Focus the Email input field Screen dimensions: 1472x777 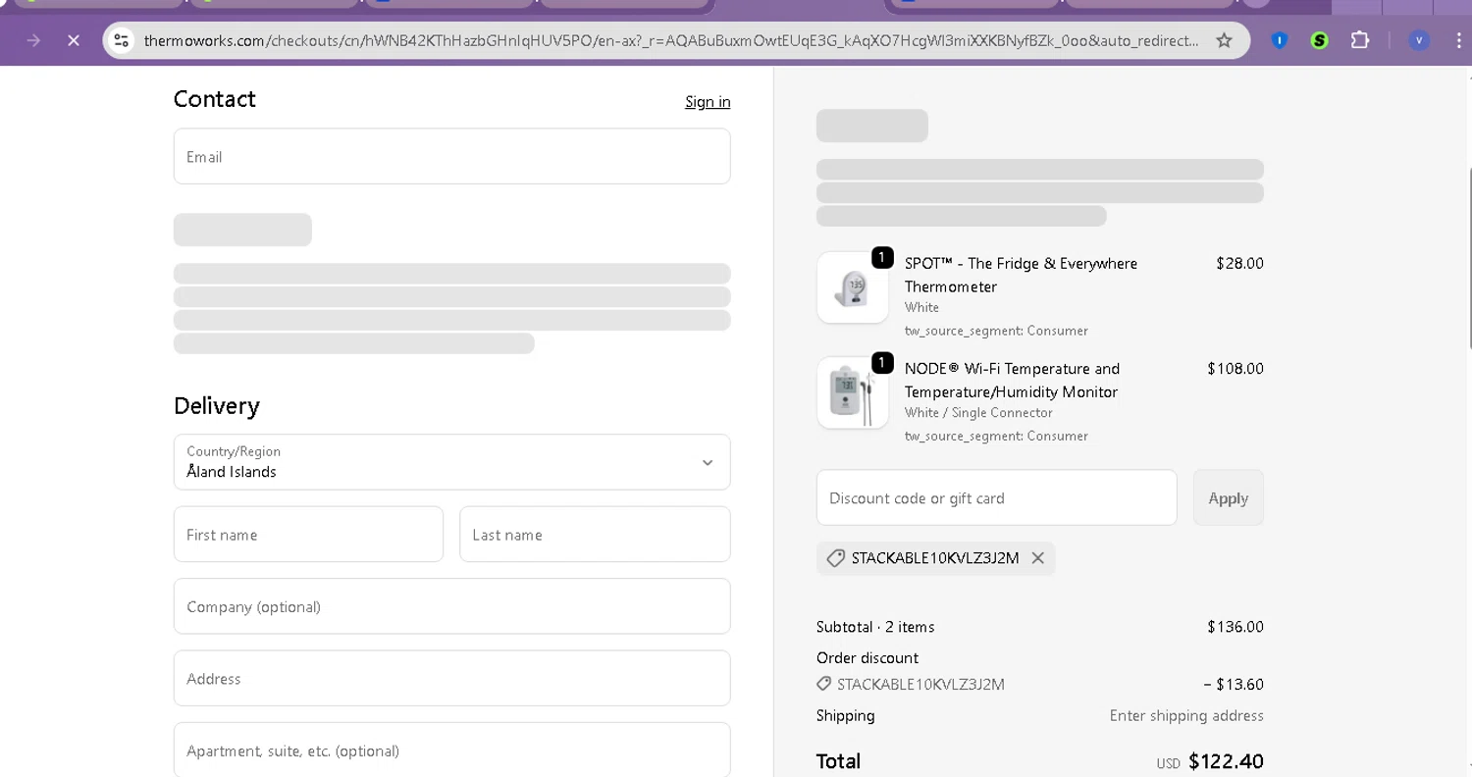pos(451,156)
